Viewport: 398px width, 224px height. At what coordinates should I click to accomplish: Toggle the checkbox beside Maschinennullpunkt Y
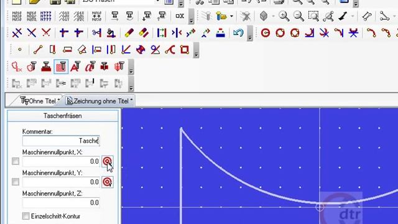[x=16, y=182]
